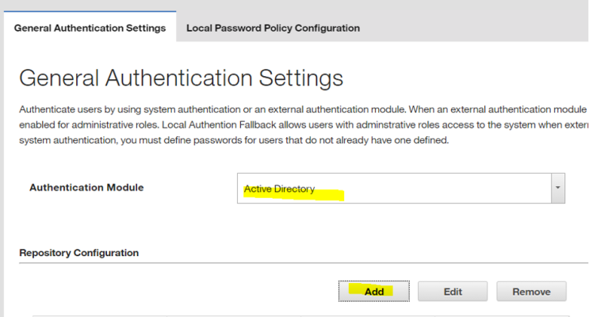
Task: Remove the selected repository entry
Action: [531, 292]
